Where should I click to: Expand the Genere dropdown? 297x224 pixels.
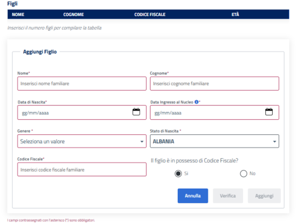pyautogui.click(x=82, y=141)
